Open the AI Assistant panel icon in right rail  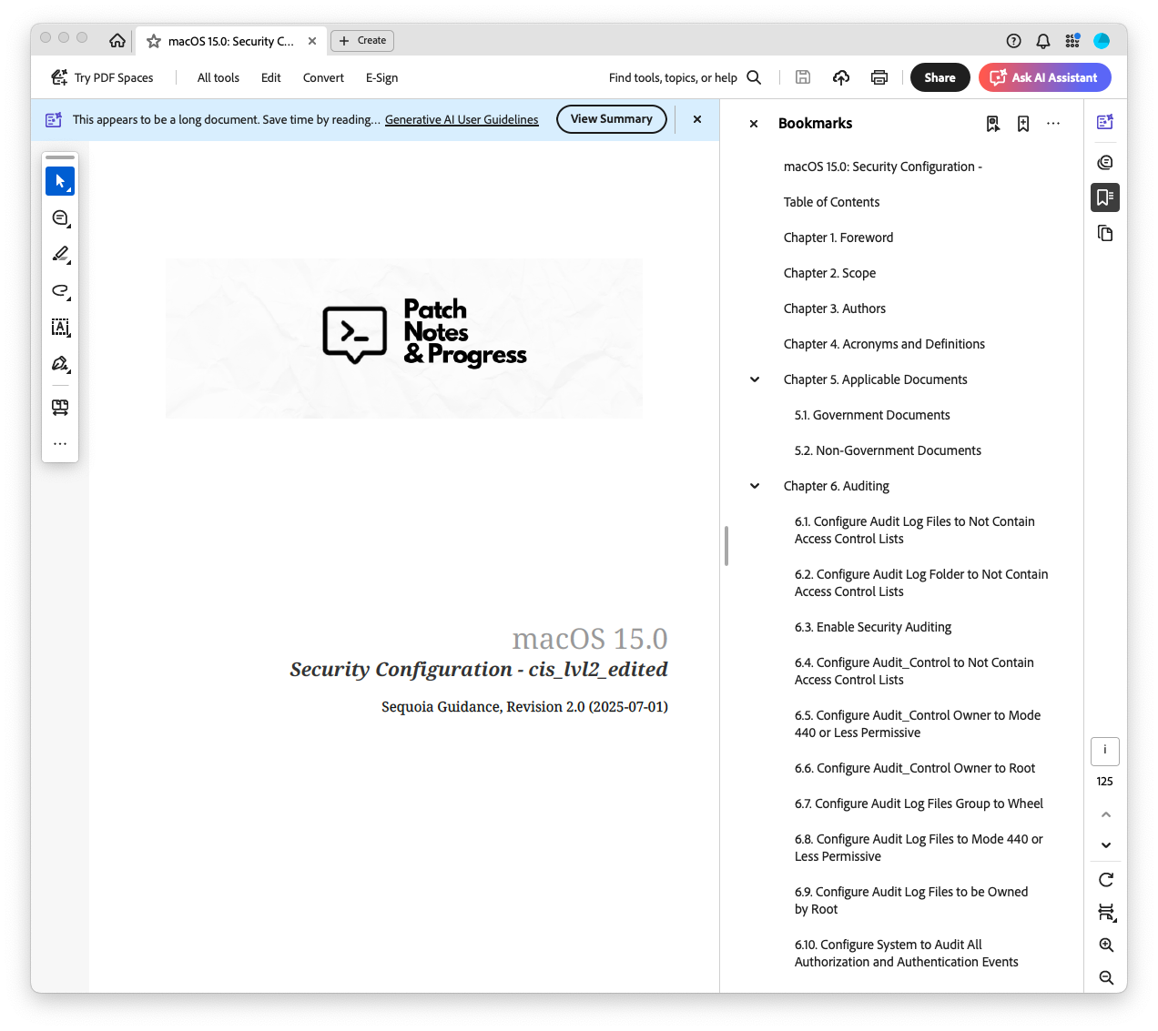[1105, 122]
